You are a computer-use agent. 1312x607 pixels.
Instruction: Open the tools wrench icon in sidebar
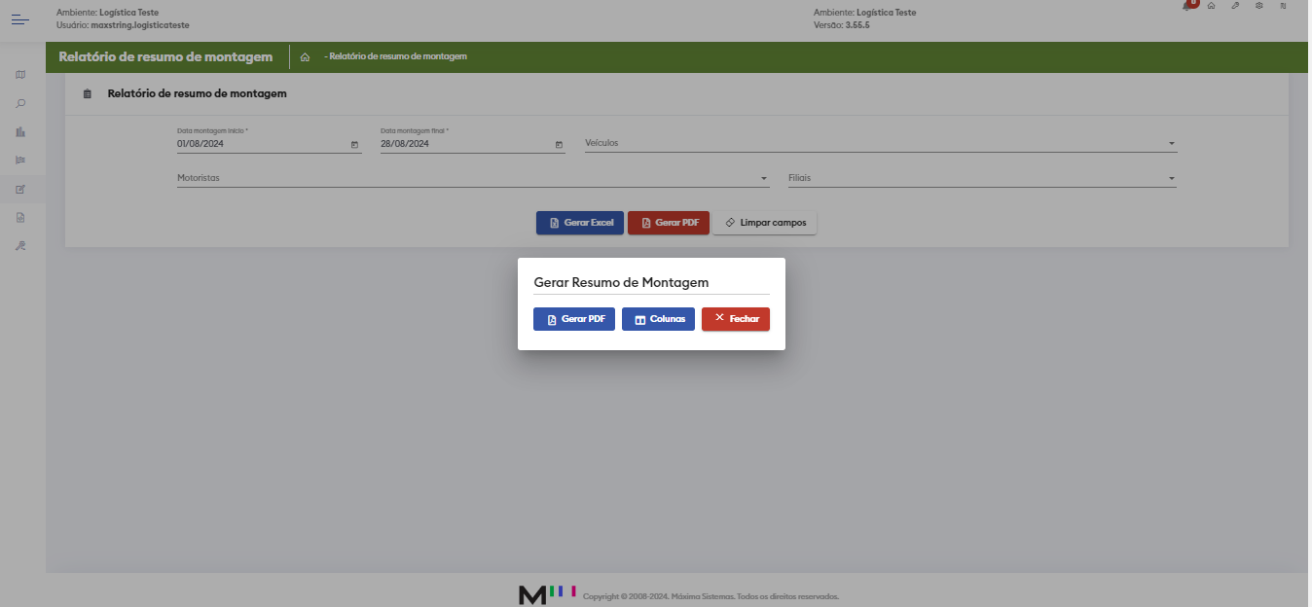click(x=20, y=245)
